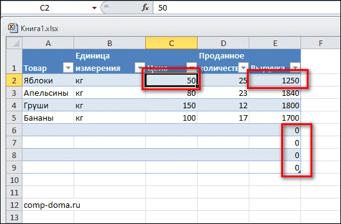The image size is (341, 224).
Task: Select row 11 header
Action: point(14,192)
